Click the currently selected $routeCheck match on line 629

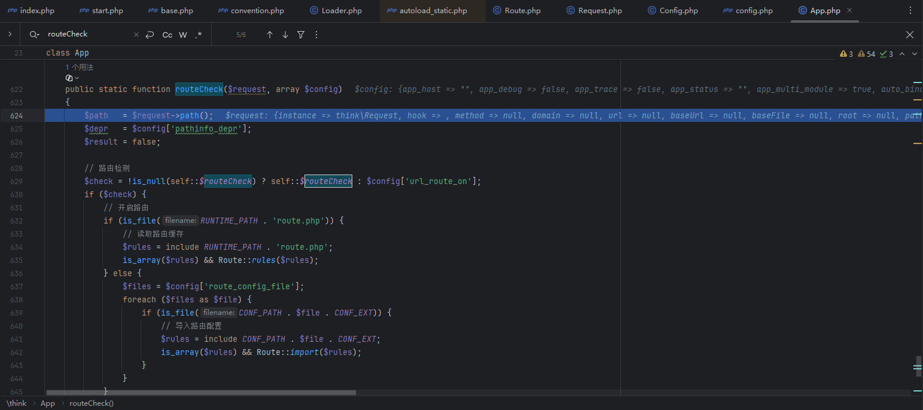pyautogui.click(x=328, y=181)
